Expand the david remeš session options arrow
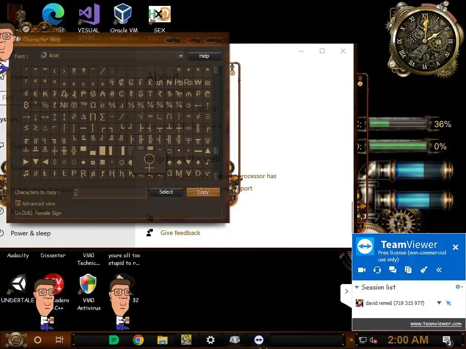The height and width of the screenshot is (349, 466). pyautogui.click(x=439, y=303)
